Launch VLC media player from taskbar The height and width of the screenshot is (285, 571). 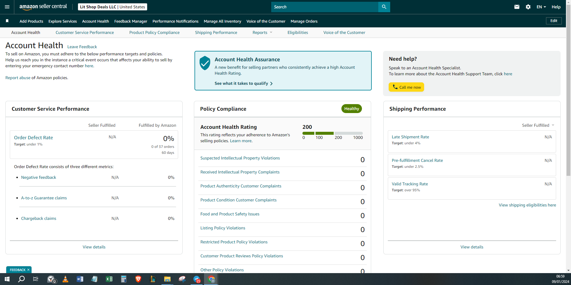point(65,279)
